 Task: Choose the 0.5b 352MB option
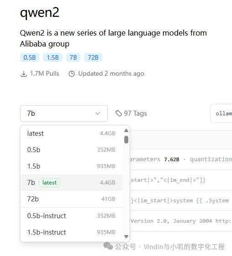coord(71,150)
